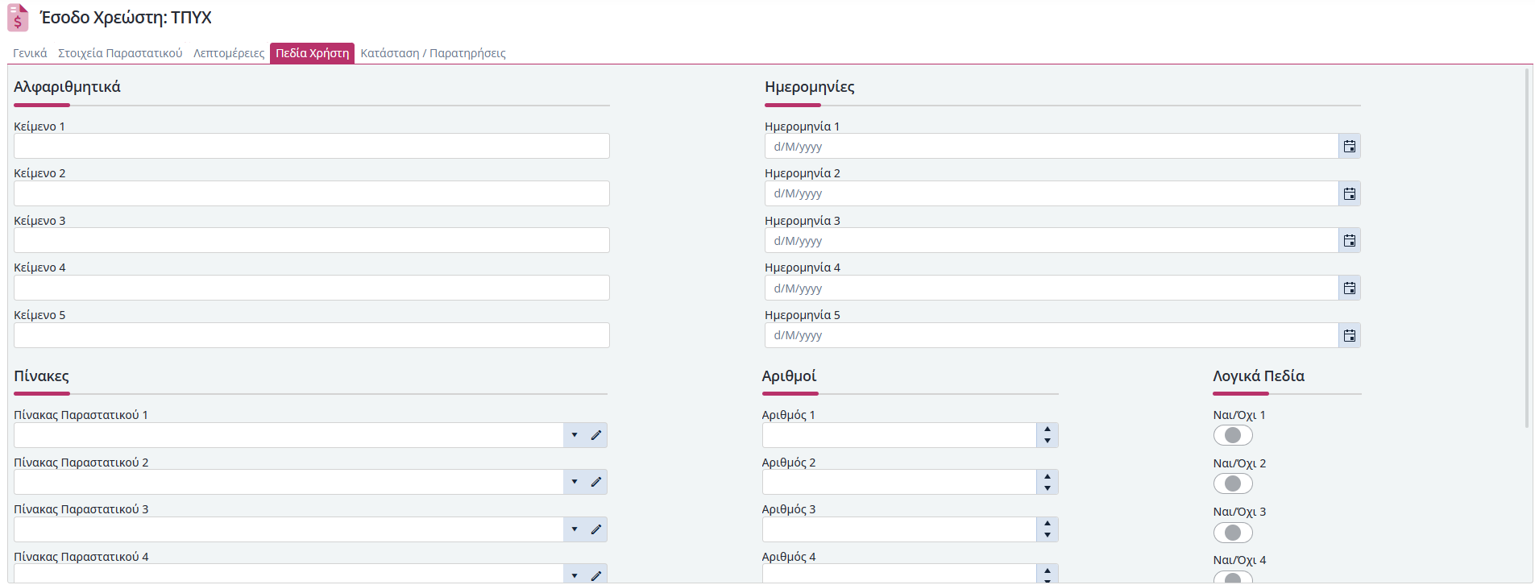Select the Πεδία Χρήστη tab

tap(313, 53)
